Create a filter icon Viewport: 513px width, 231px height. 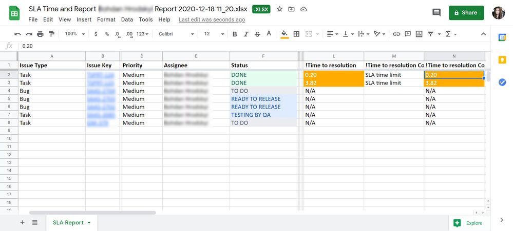(430, 34)
